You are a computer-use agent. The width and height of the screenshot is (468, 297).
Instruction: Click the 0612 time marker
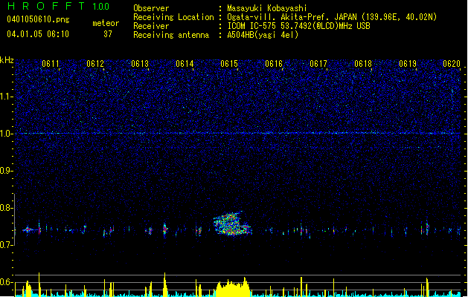(95, 64)
